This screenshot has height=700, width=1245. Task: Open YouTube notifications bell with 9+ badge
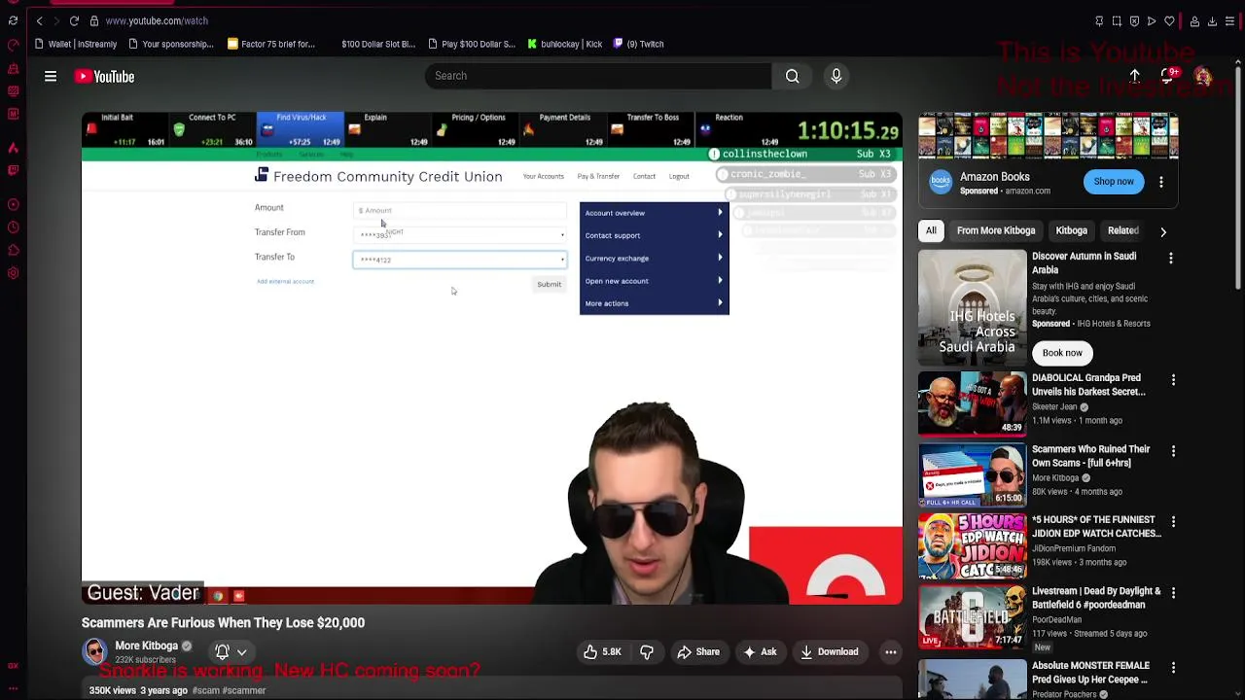coord(1168,76)
